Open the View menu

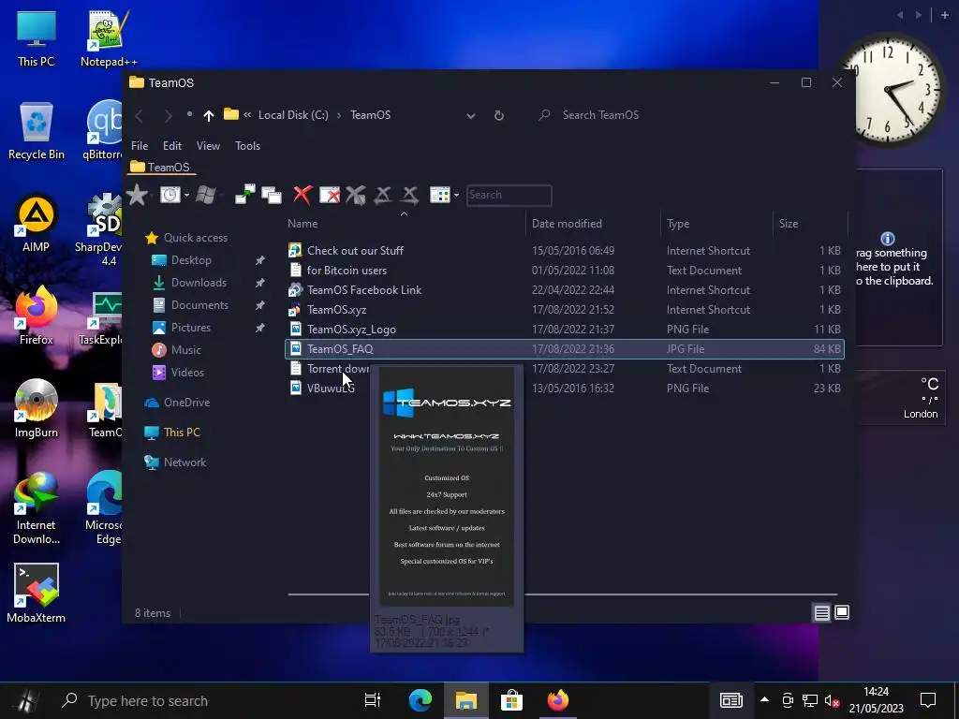tap(208, 145)
